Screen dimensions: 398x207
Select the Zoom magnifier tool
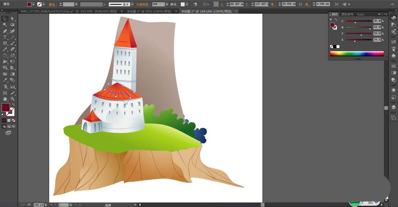(13, 98)
